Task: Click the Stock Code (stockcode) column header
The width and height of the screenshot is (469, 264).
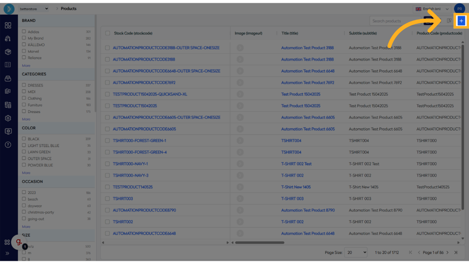Action: (x=133, y=33)
